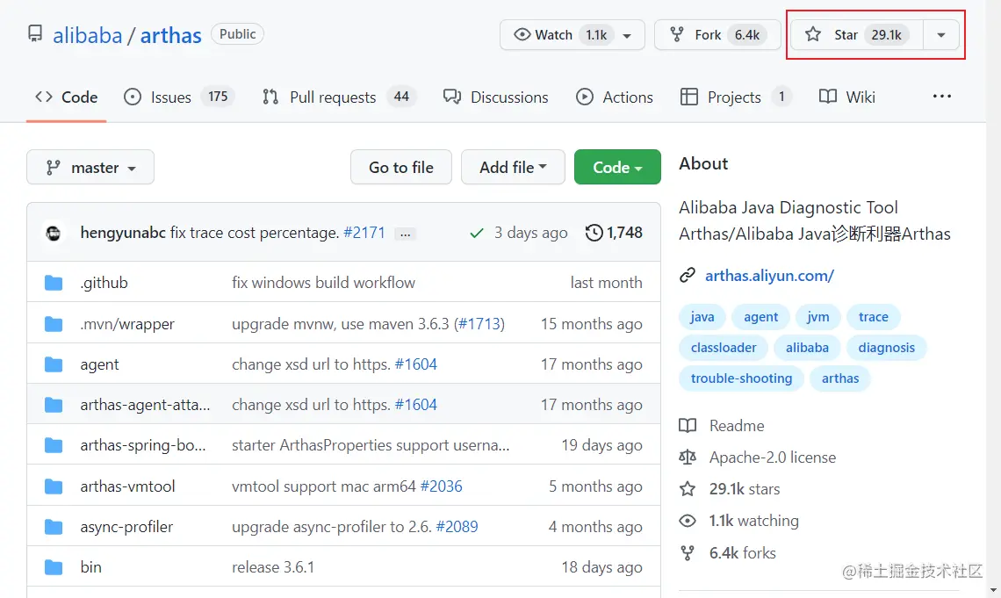Star the repository
This screenshot has width=1001, height=598.
click(x=857, y=34)
